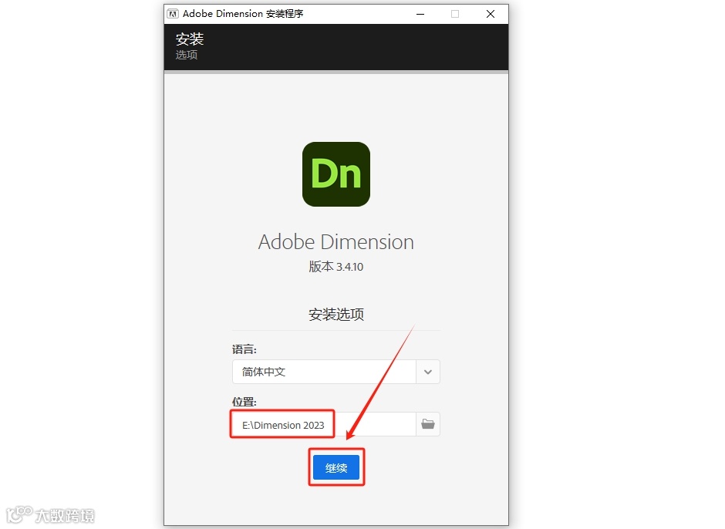Click the 安装 header title
The image size is (725, 529).
(x=190, y=39)
